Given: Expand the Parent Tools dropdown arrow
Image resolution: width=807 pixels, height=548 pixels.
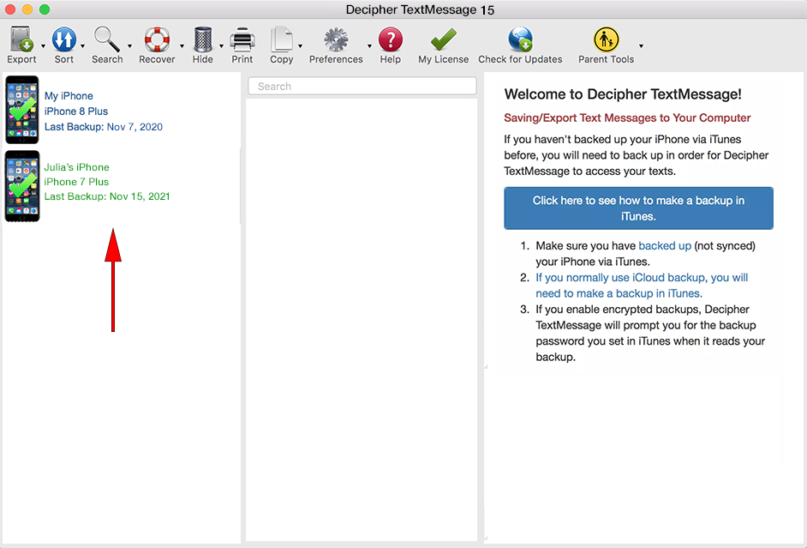Looking at the screenshot, I should (x=641, y=46).
